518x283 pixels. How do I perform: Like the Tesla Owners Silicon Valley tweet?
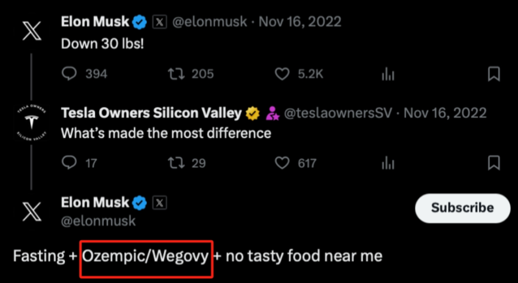pyautogui.click(x=282, y=162)
